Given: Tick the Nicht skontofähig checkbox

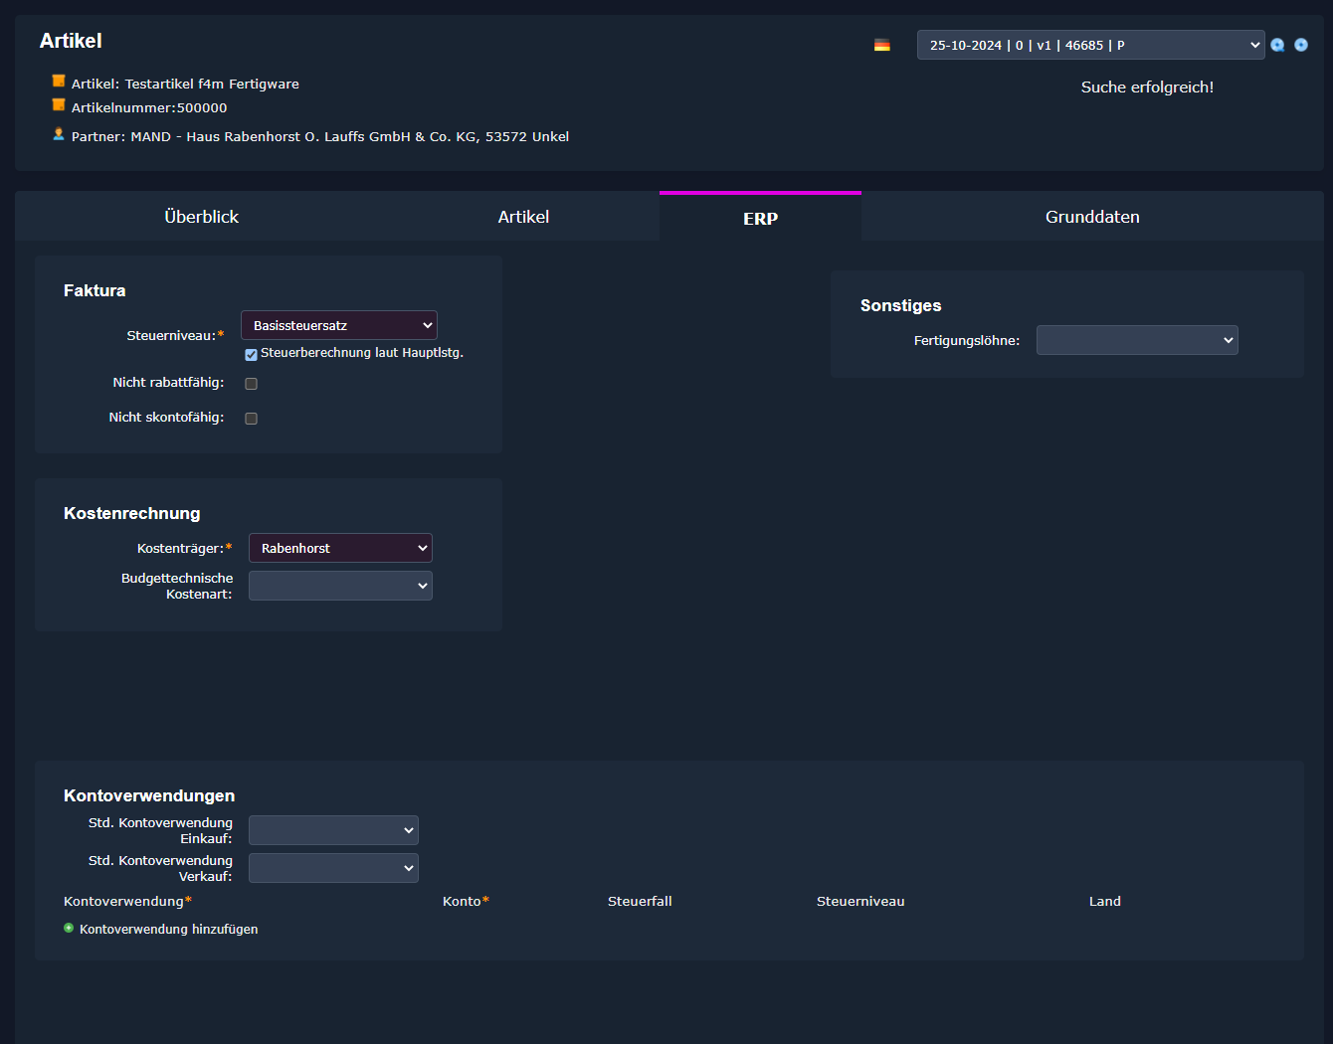Looking at the screenshot, I should point(251,419).
